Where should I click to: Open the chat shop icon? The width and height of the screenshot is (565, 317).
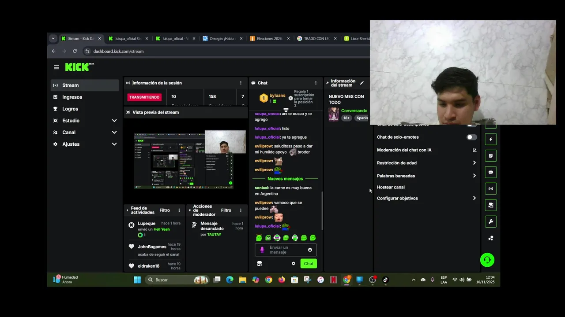260,264
